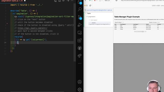Split the editor with the split icon

pyautogui.click(x=59, y=1)
